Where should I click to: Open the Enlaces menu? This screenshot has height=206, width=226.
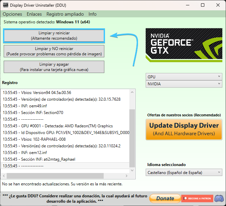point(34,14)
